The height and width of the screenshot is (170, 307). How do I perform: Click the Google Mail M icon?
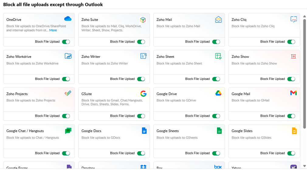point(294,93)
